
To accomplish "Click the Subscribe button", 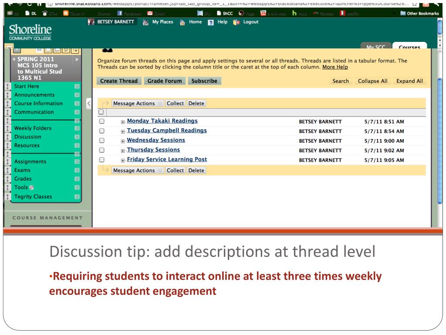I will (204, 81).
